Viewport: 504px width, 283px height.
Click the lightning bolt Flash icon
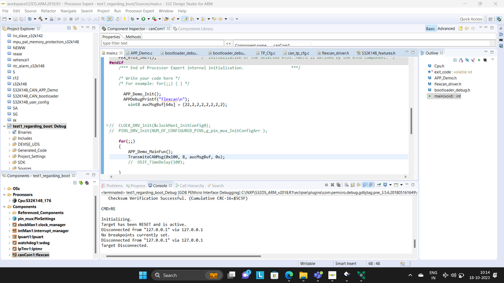125,19
